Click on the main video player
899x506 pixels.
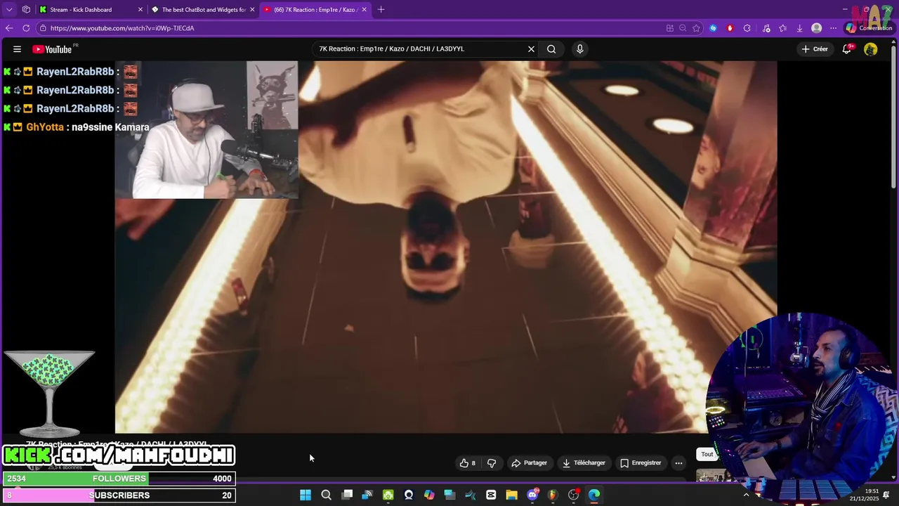(x=446, y=246)
